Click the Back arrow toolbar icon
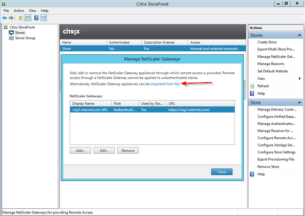This screenshot has height=216, width=305. tap(5, 18)
